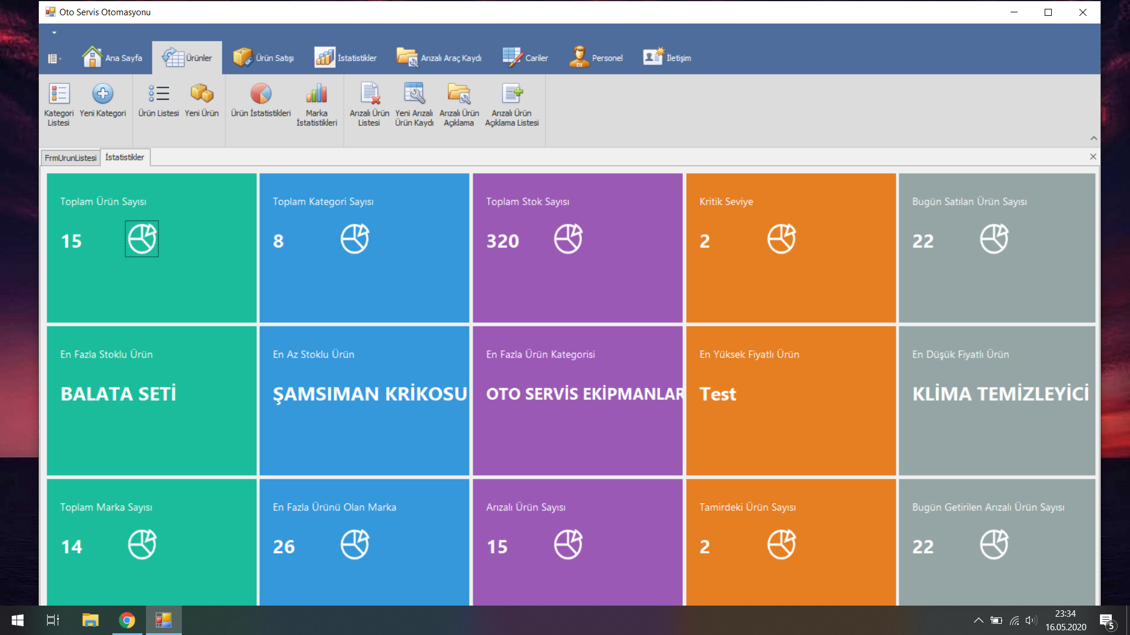Open Marka İstatistikleri
The height and width of the screenshot is (635, 1130).
317,105
